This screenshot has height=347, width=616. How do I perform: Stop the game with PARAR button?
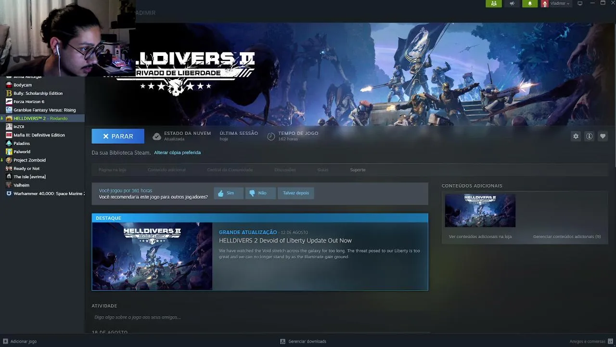pyautogui.click(x=118, y=136)
